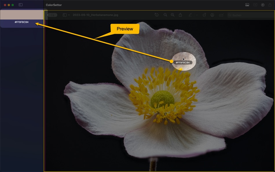Click the 2023-09-10_Herbstanemone.jpg file title
The width and height of the screenshot is (275, 172).
point(96,15)
